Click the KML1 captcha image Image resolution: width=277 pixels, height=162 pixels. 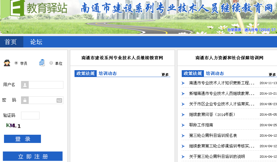click(x=13, y=125)
